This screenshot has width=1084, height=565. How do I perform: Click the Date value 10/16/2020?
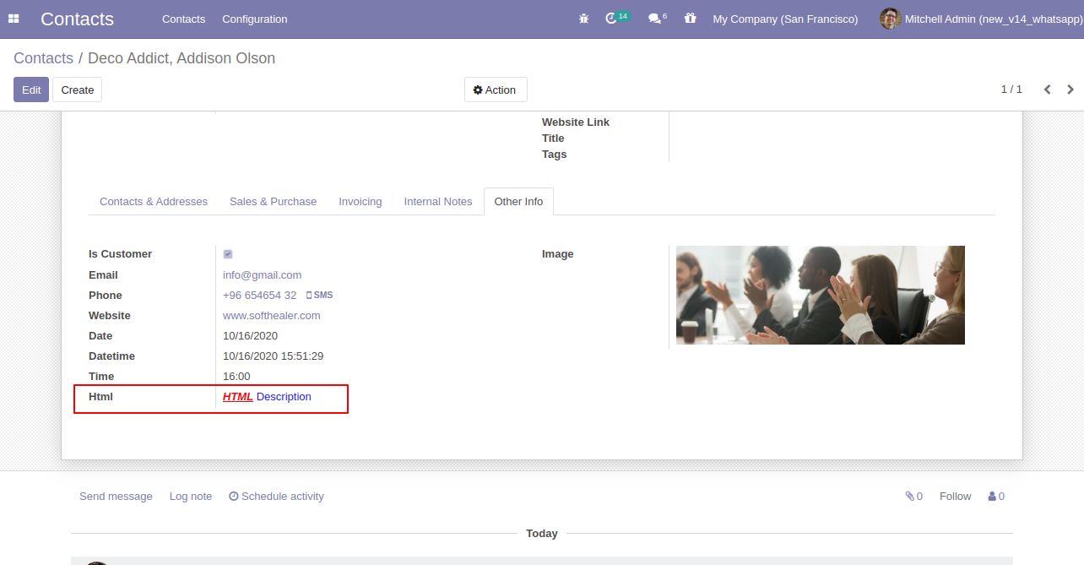coord(250,336)
